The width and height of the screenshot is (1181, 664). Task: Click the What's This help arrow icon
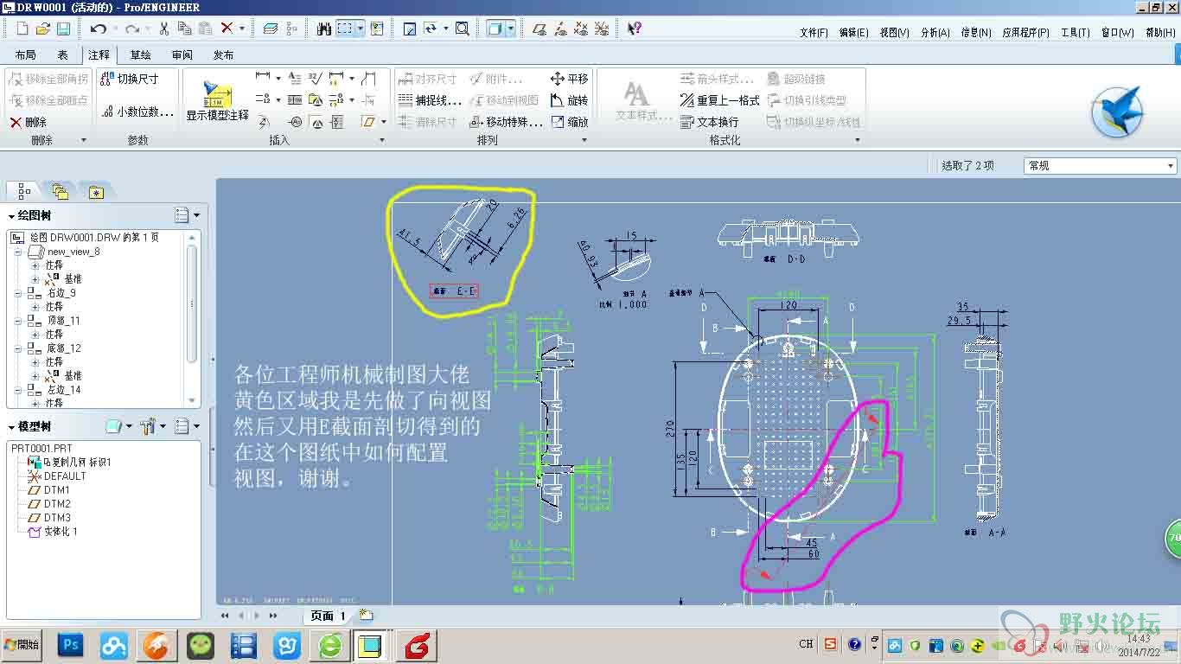pos(635,29)
